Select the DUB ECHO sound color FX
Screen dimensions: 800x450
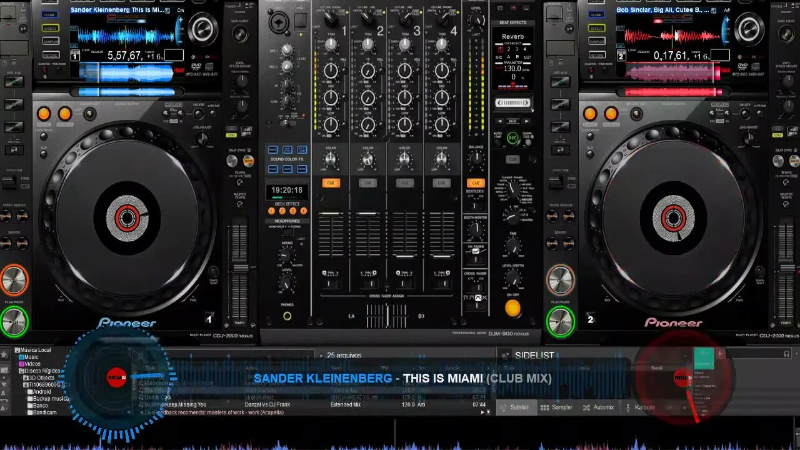(287, 150)
